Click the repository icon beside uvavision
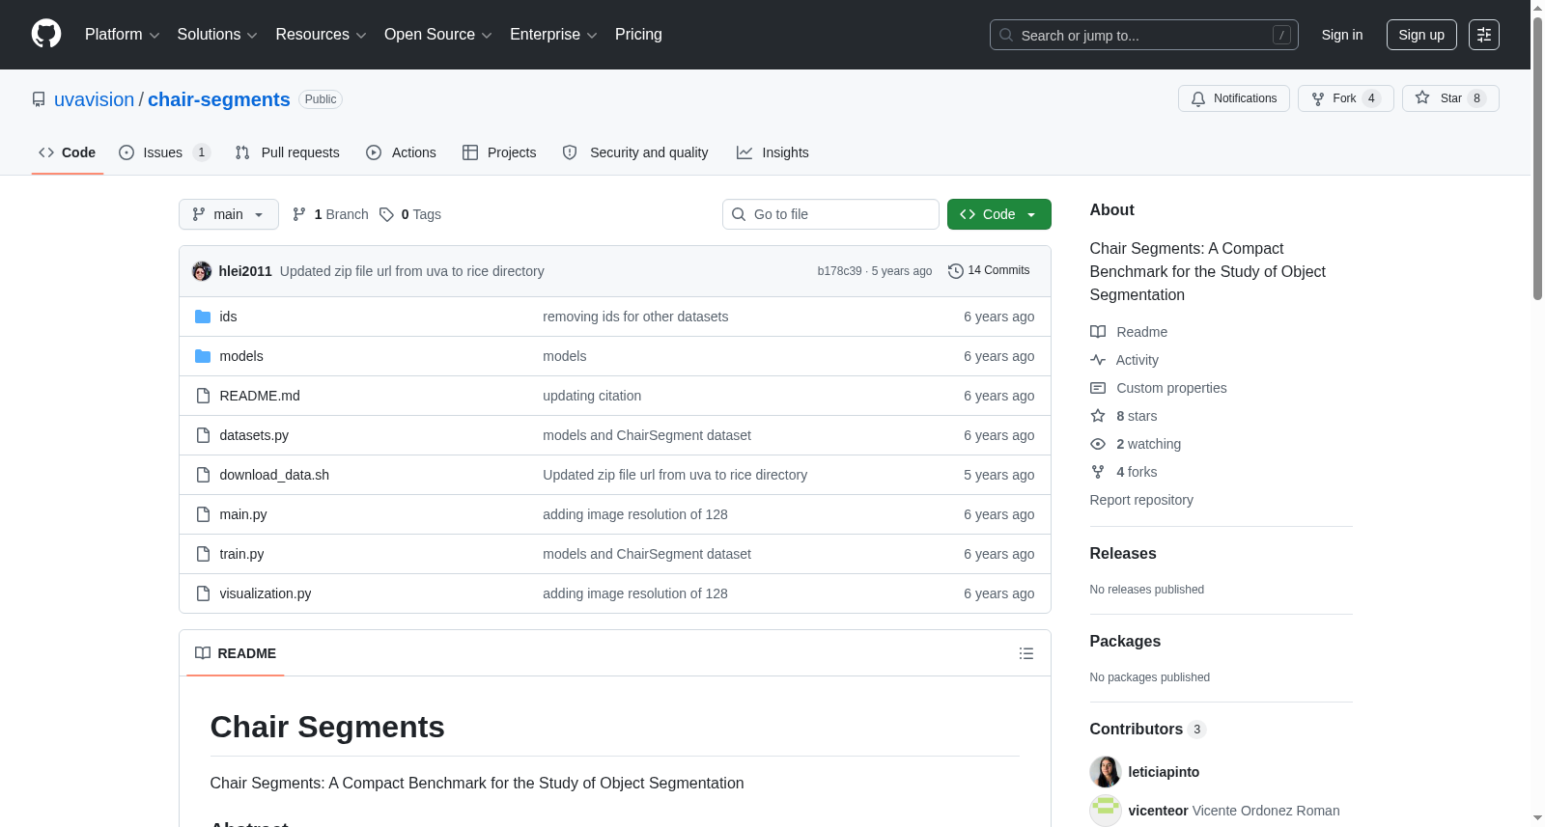The image size is (1545, 827). [39, 99]
